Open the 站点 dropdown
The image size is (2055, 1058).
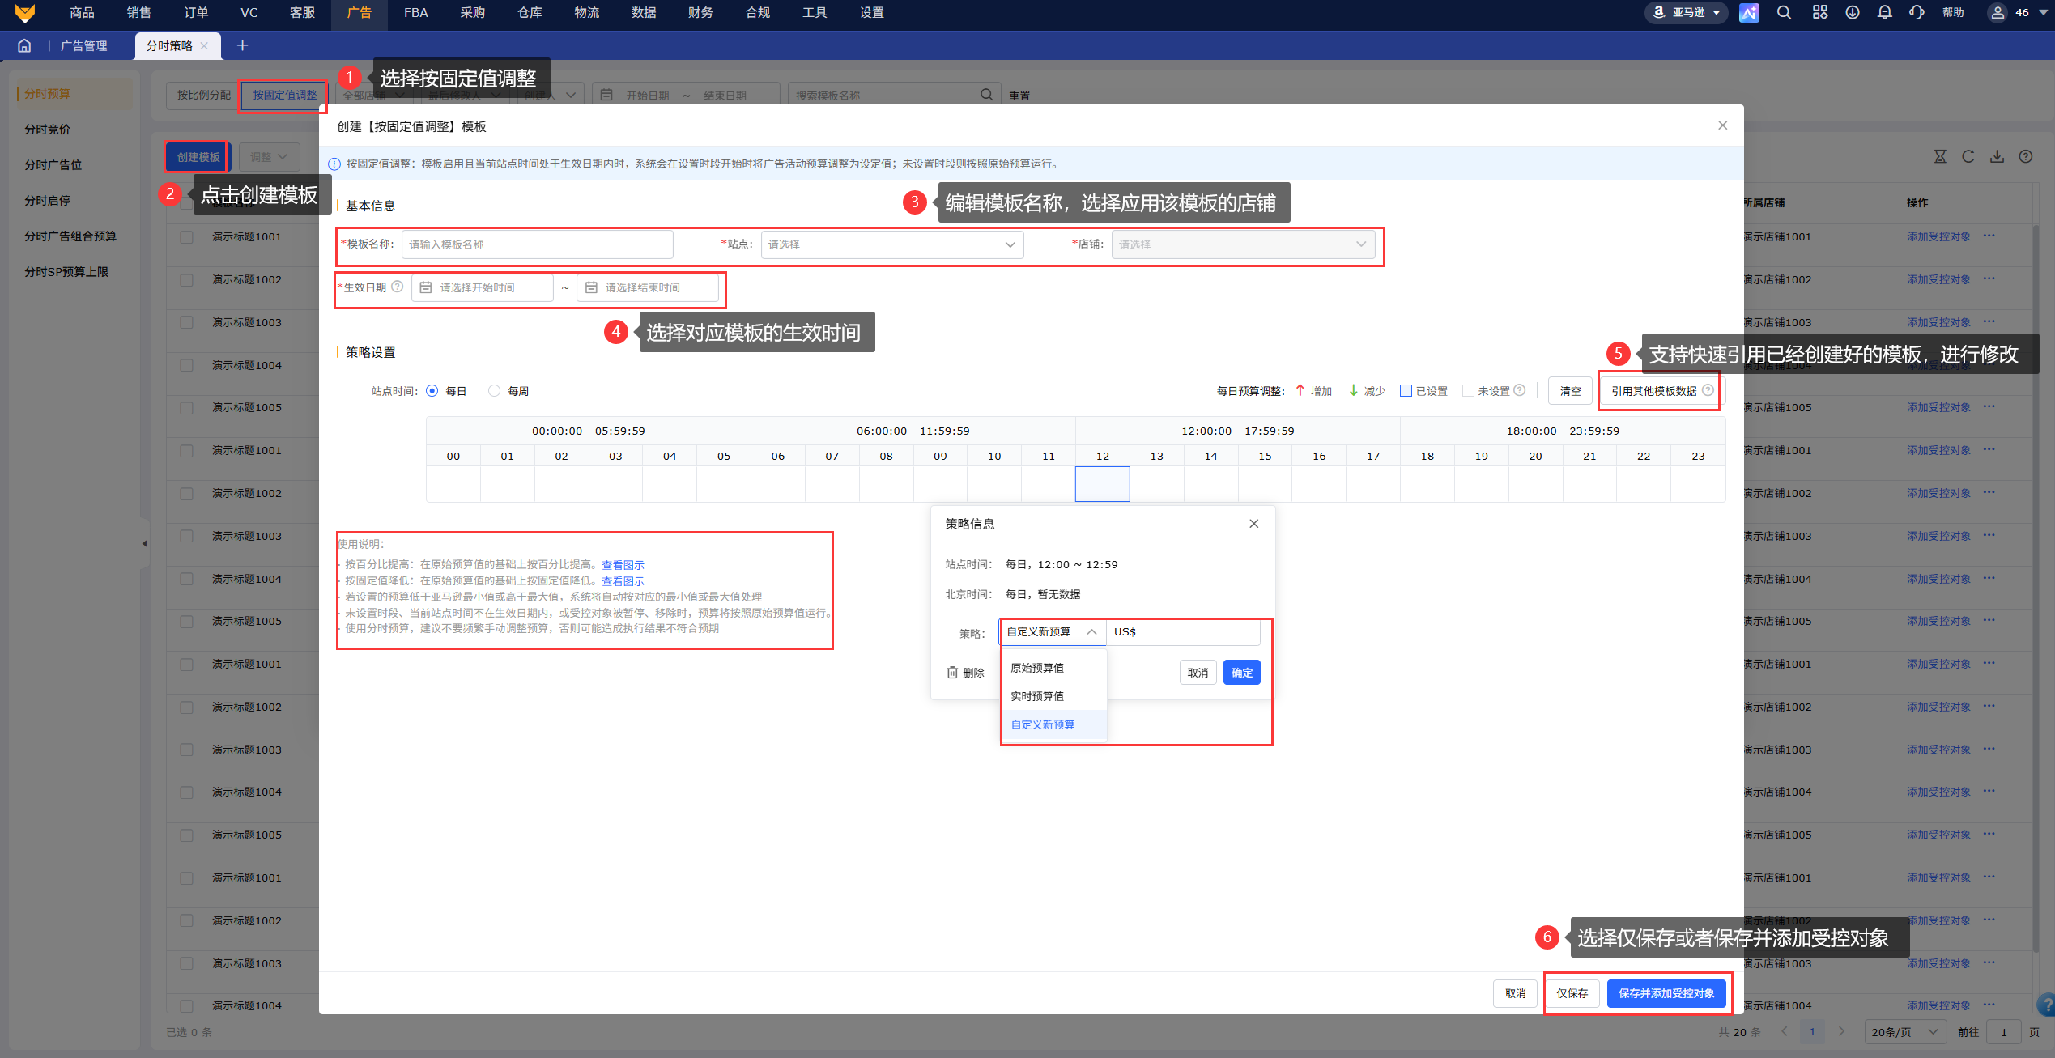point(892,244)
